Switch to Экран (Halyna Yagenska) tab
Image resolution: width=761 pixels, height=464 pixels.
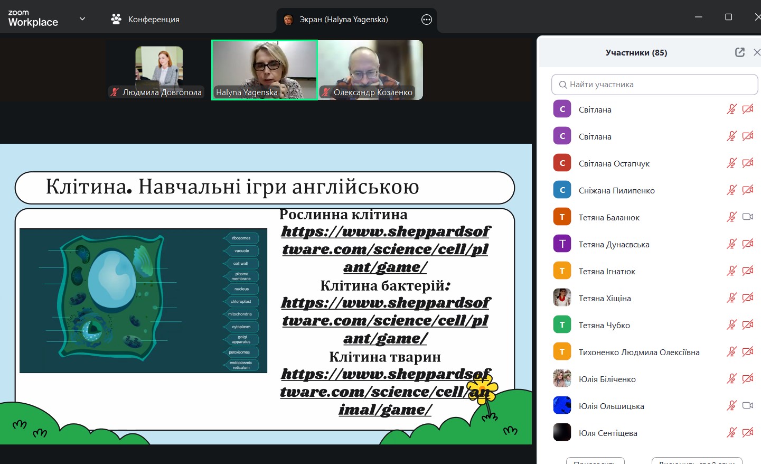tap(343, 20)
